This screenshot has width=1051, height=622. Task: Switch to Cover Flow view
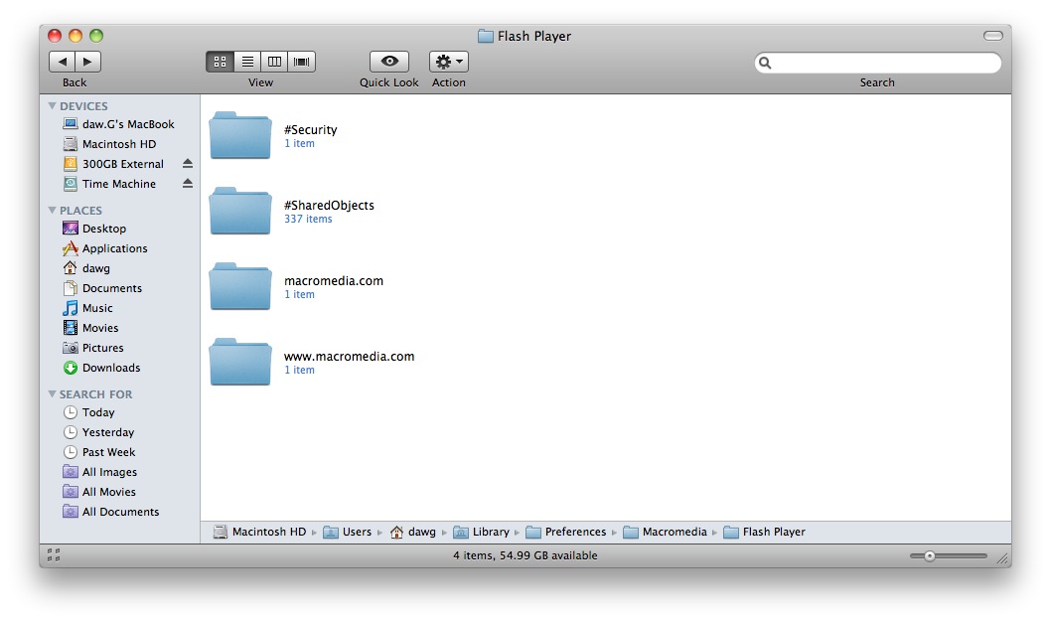(302, 62)
